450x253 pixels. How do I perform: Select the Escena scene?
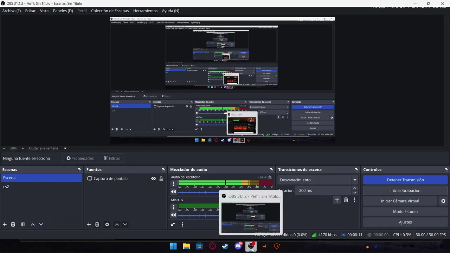point(41,178)
